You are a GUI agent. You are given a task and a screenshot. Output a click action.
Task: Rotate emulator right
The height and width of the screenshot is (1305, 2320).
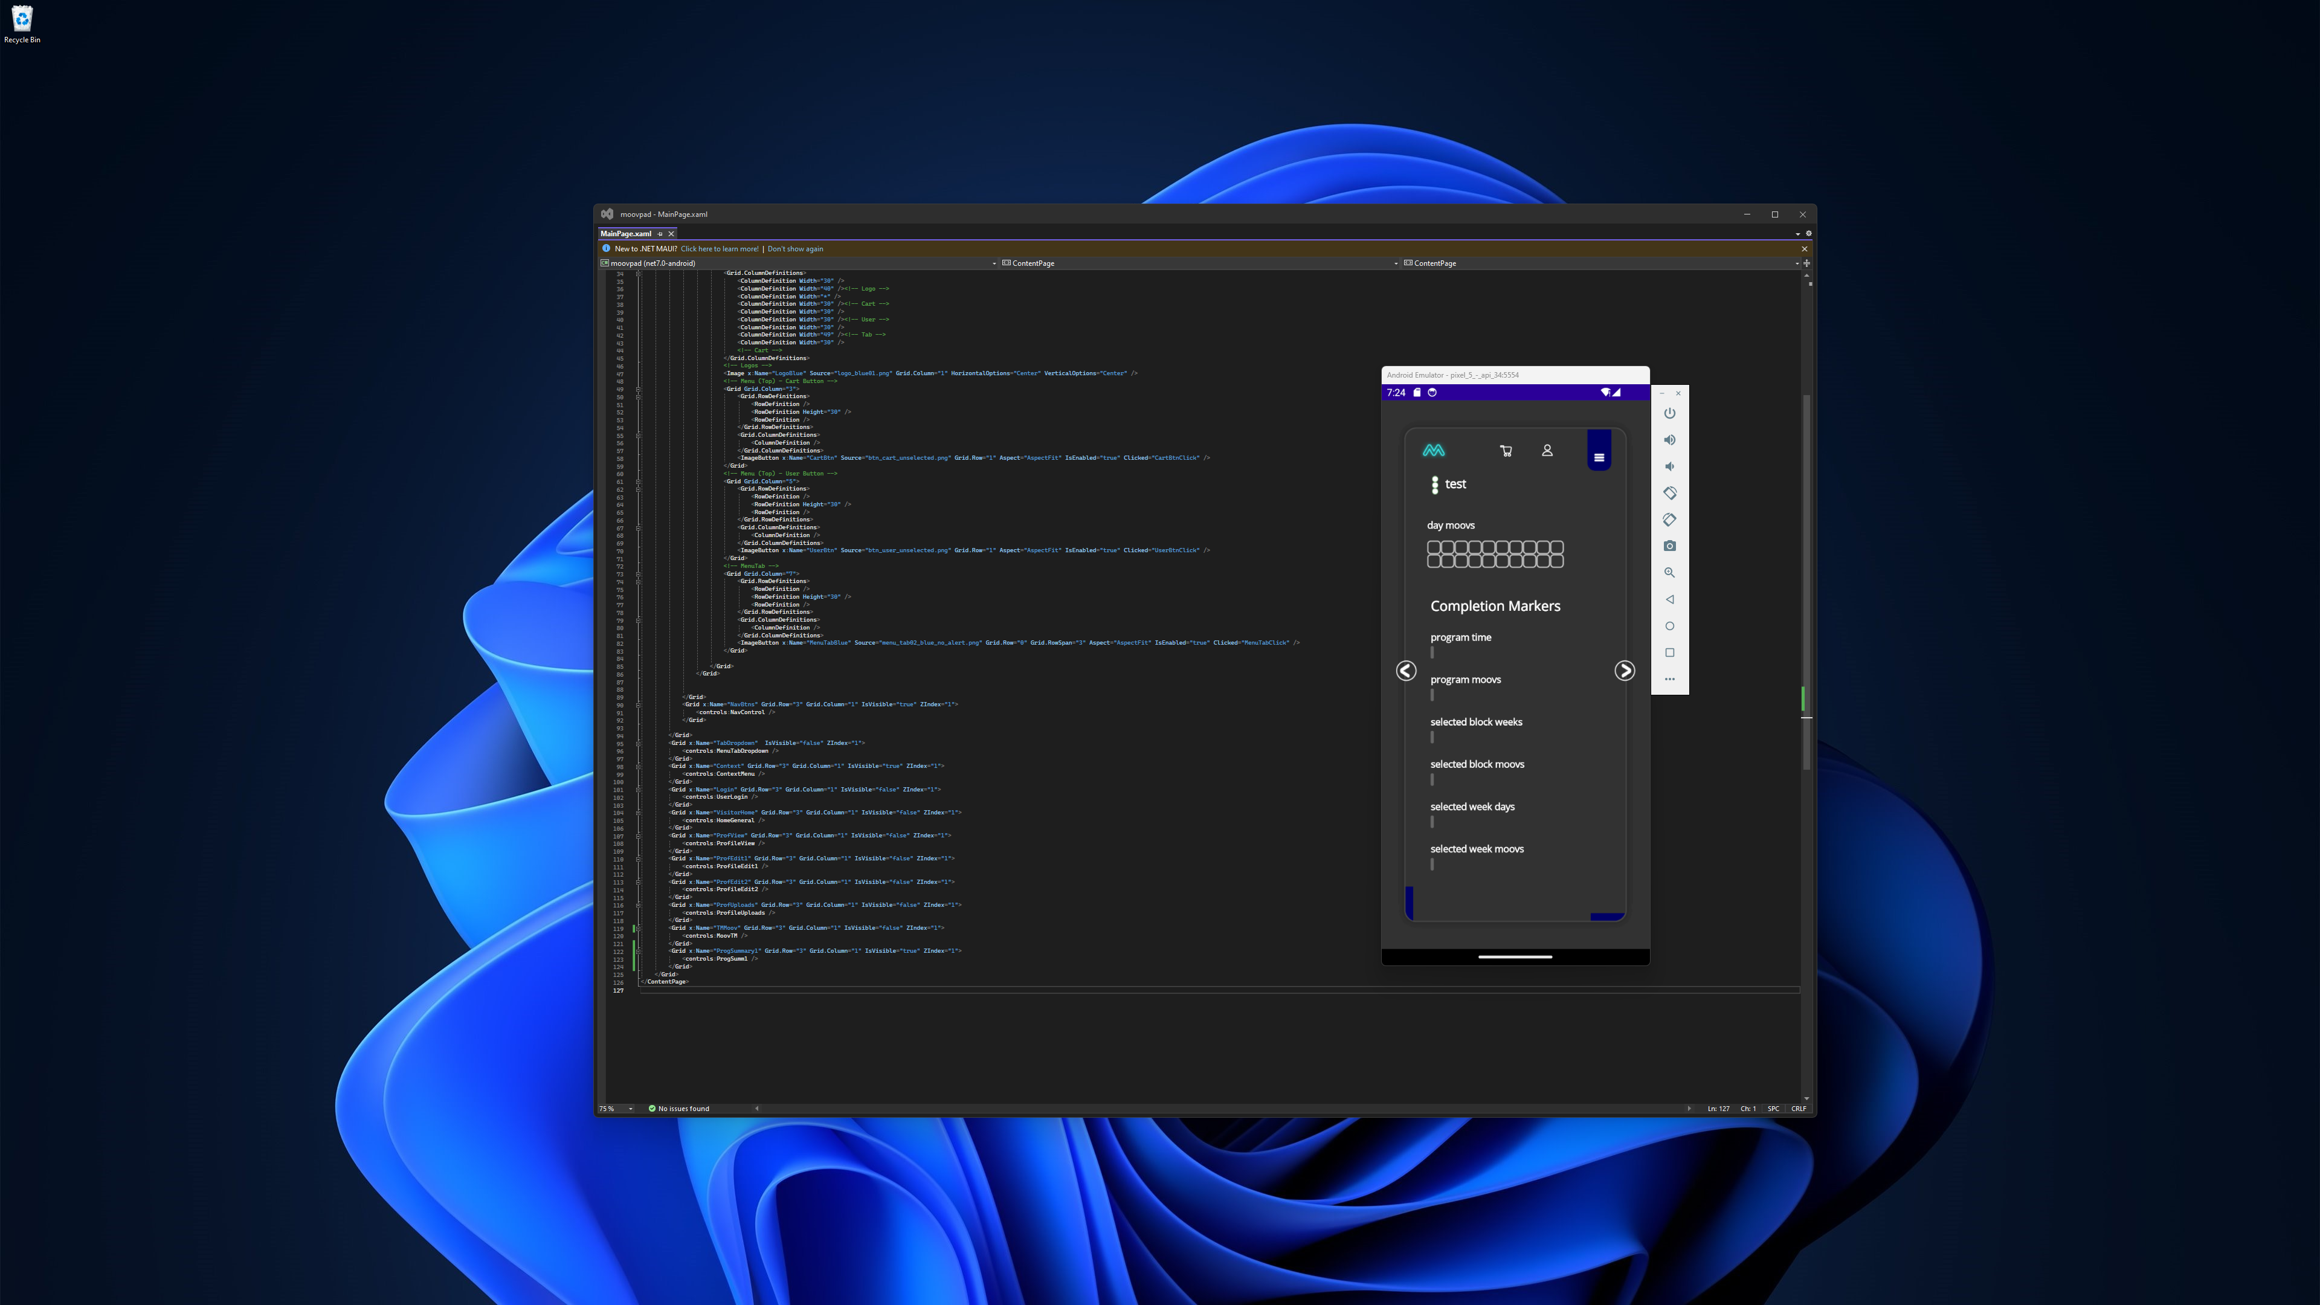coord(1670,520)
